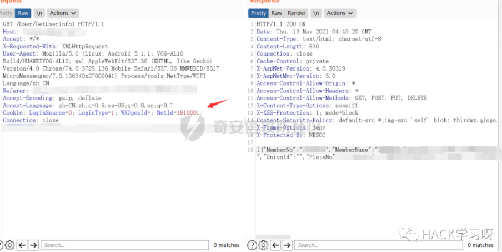Go to next match in response search
The height and width of the screenshot is (252, 502).
[x=287, y=245]
